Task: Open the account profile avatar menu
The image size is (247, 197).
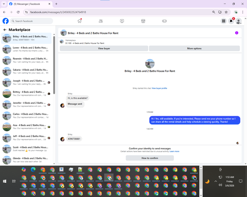Action: 239,21
